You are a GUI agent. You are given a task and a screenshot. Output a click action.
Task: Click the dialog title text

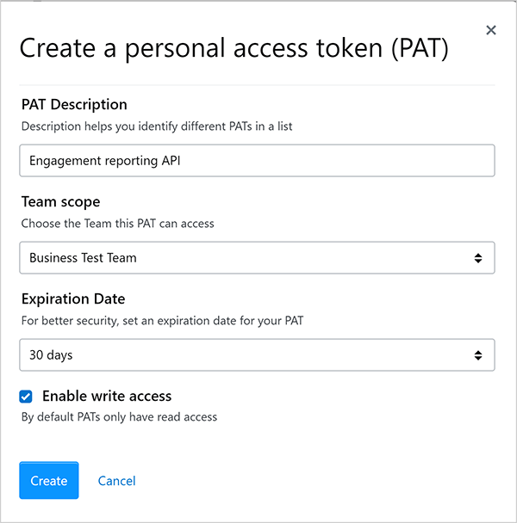(234, 48)
